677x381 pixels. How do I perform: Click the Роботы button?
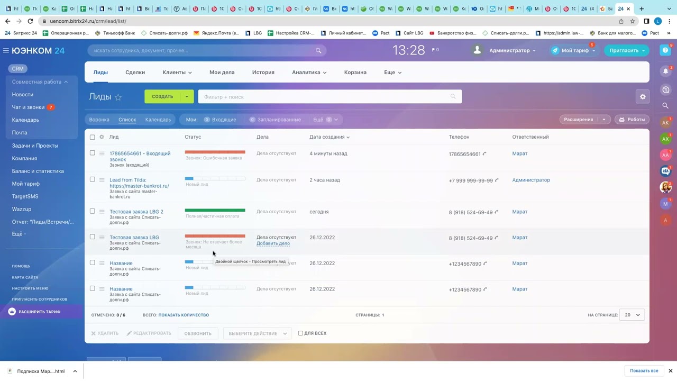[x=632, y=120]
